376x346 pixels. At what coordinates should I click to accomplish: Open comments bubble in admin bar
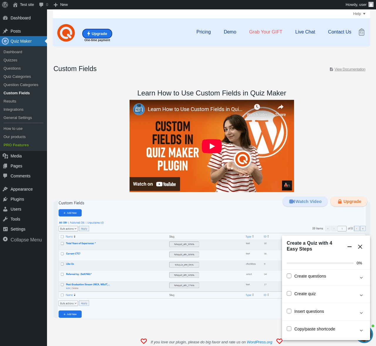[41, 5]
